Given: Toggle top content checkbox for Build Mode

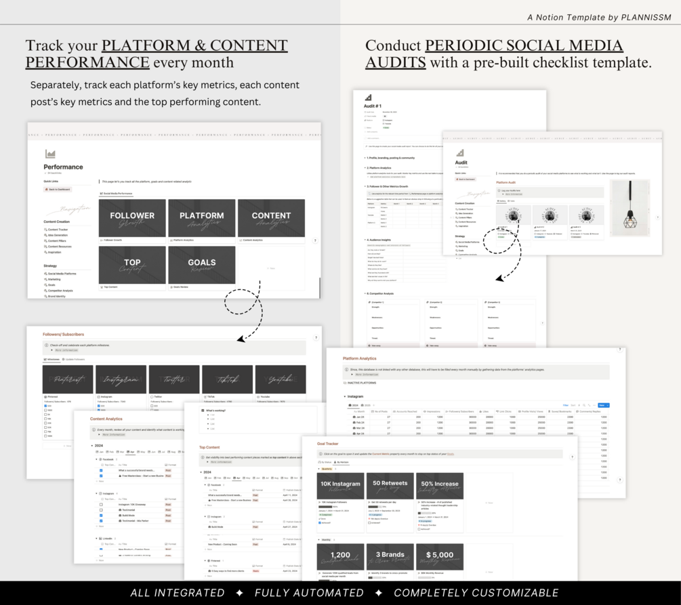Looking at the screenshot, I should pyautogui.click(x=101, y=516).
